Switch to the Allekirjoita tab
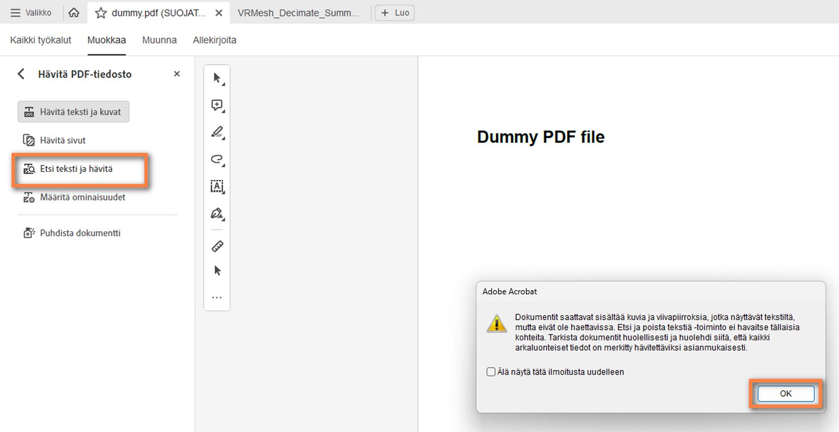Image resolution: width=839 pixels, height=432 pixels. [x=214, y=40]
